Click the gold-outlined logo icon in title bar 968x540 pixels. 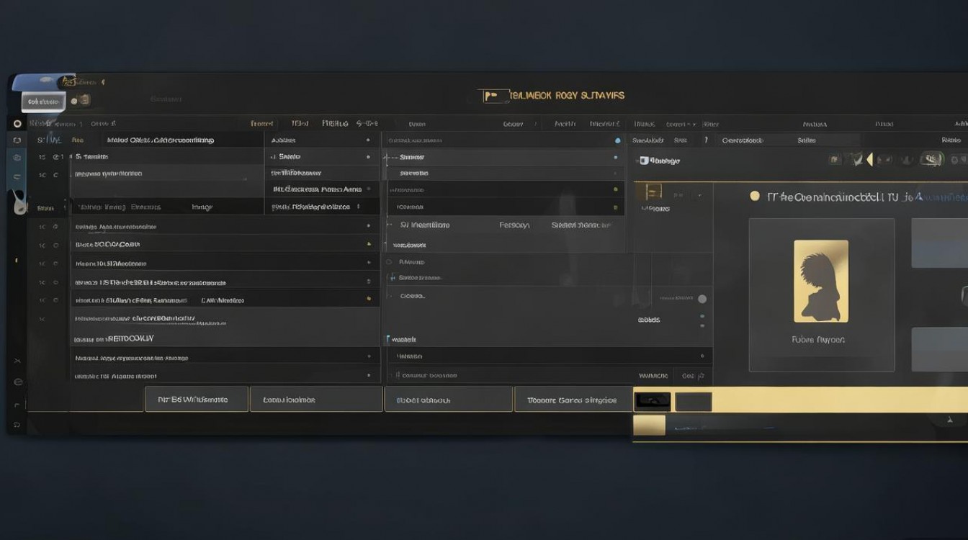492,96
